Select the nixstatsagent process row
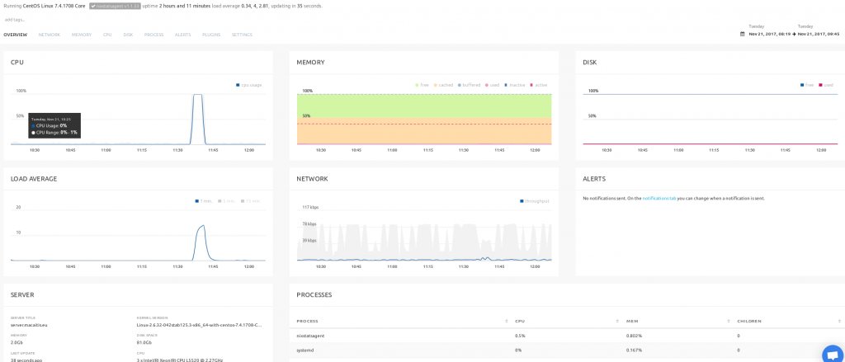845x362 pixels. (x=567, y=336)
